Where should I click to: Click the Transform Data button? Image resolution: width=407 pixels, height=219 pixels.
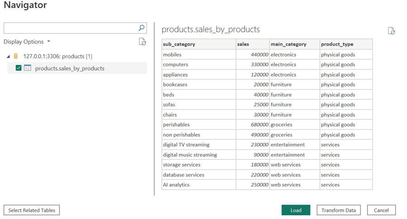click(x=339, y=210)
